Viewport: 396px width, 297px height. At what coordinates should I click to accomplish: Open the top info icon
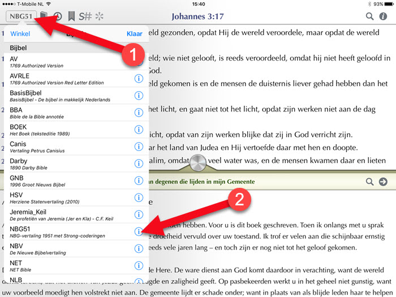(383, 16)
